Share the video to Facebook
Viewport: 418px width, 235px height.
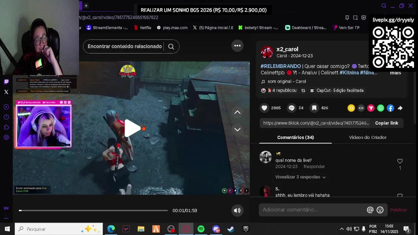point(390,108)
